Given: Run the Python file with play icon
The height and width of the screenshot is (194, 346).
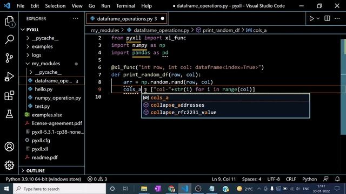Looking at the screenshot, I should pyautogui.click(x=311, y=19).
